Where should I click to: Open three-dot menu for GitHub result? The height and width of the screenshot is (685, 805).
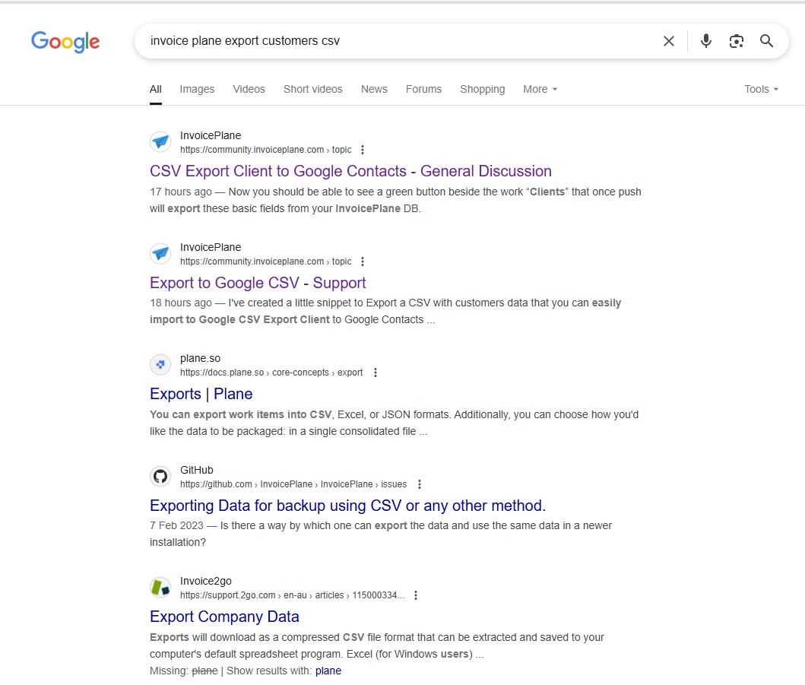click(420, 484)
